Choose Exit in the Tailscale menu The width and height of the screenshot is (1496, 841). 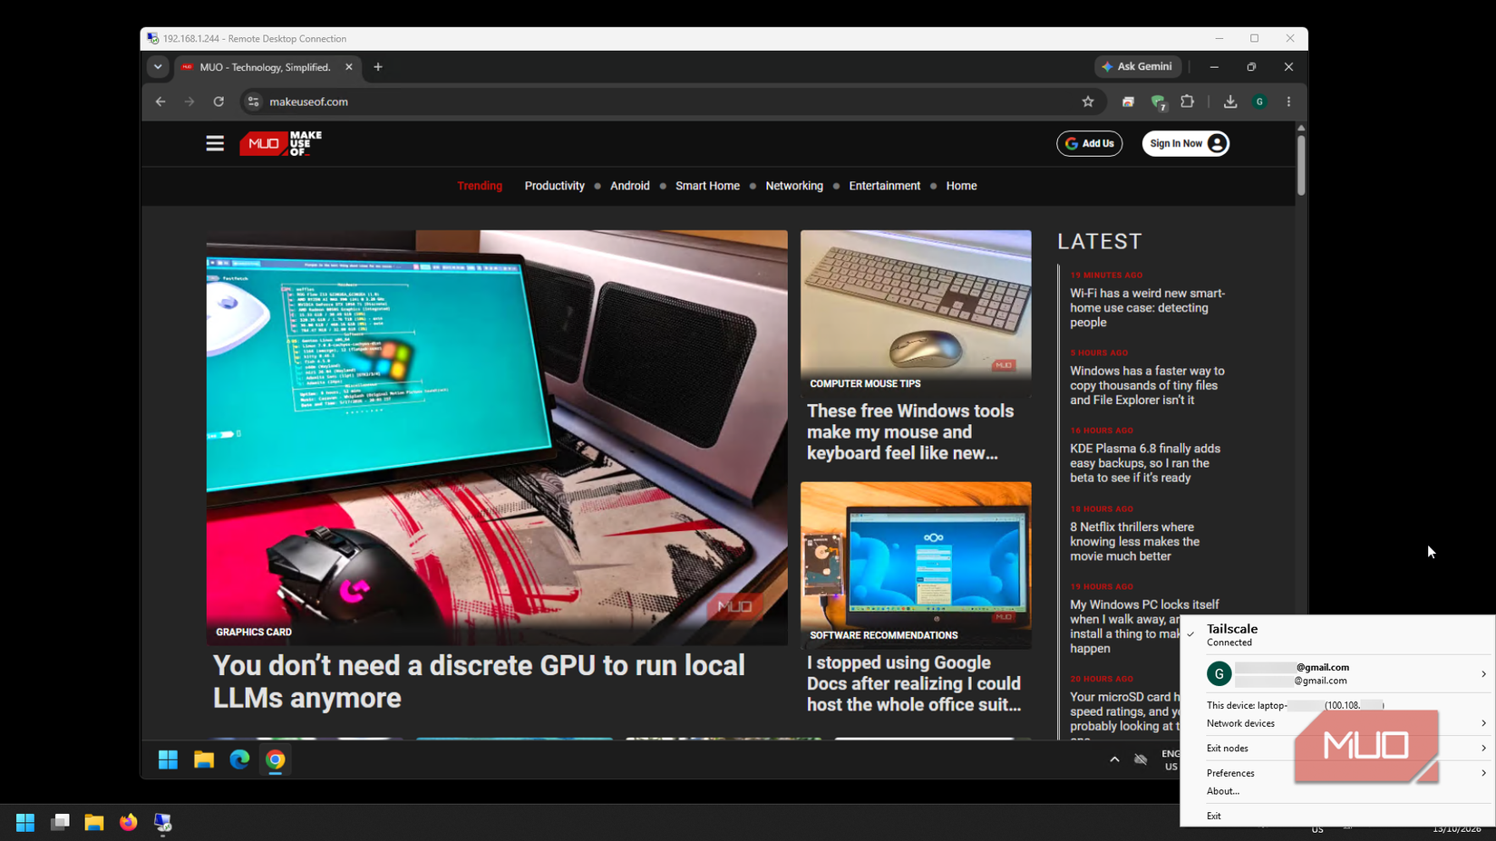tap(1214, 816)
